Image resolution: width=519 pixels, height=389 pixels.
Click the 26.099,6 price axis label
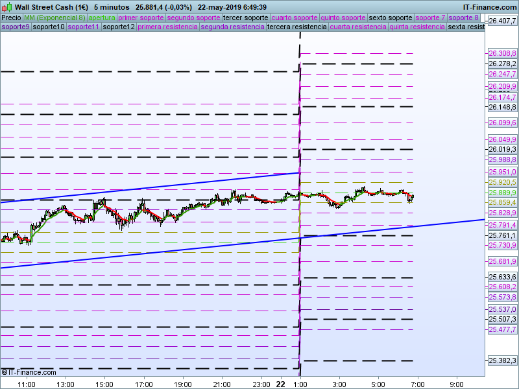pyautogui.click(x=502, y=123)
